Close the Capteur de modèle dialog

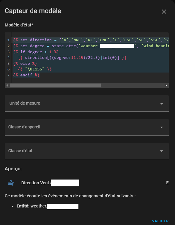tap(164, 12)
